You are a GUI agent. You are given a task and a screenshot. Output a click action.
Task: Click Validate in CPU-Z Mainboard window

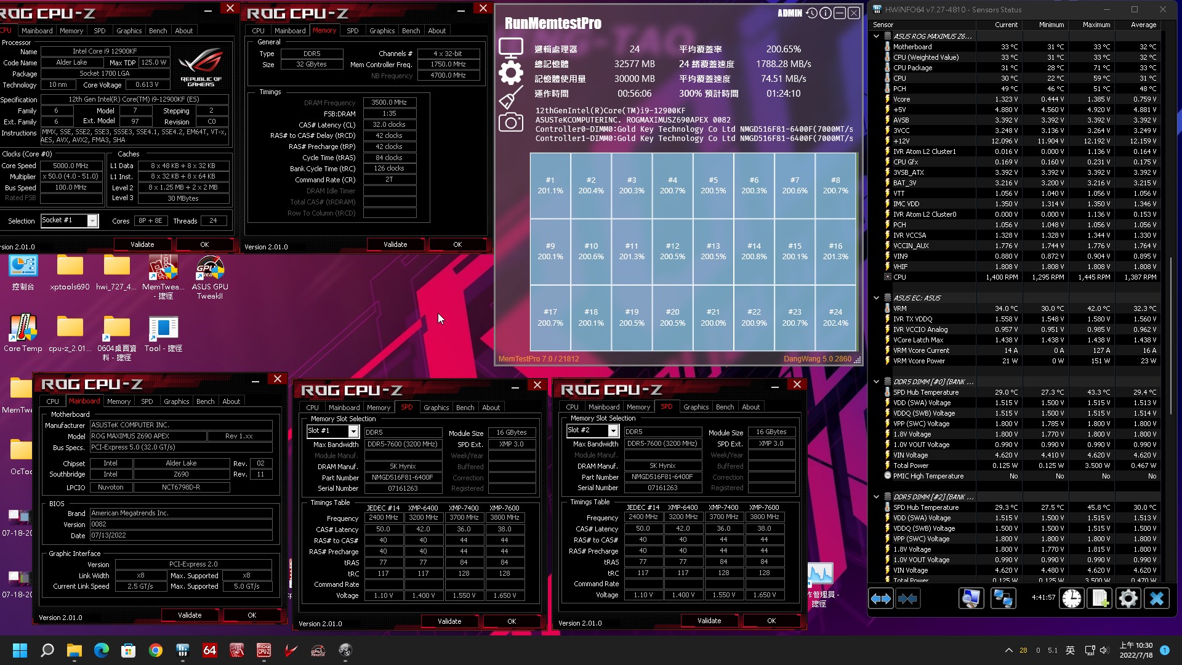190,615
